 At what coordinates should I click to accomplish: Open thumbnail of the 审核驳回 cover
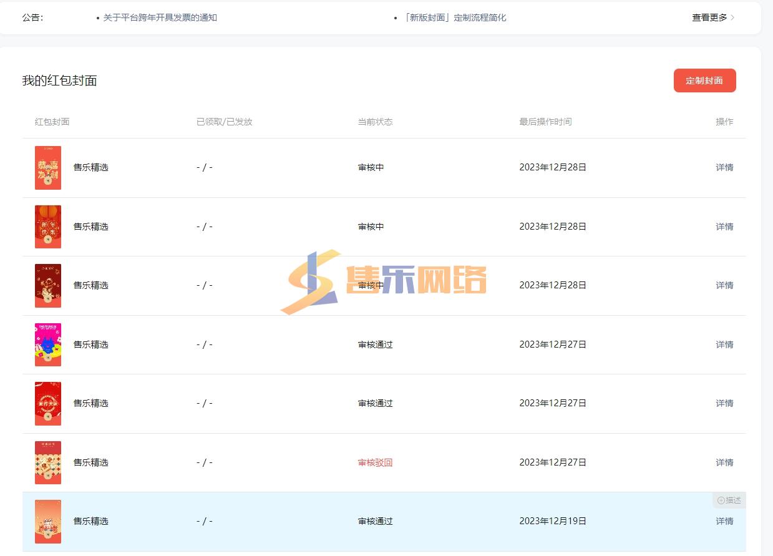click(x=48, y=462)
